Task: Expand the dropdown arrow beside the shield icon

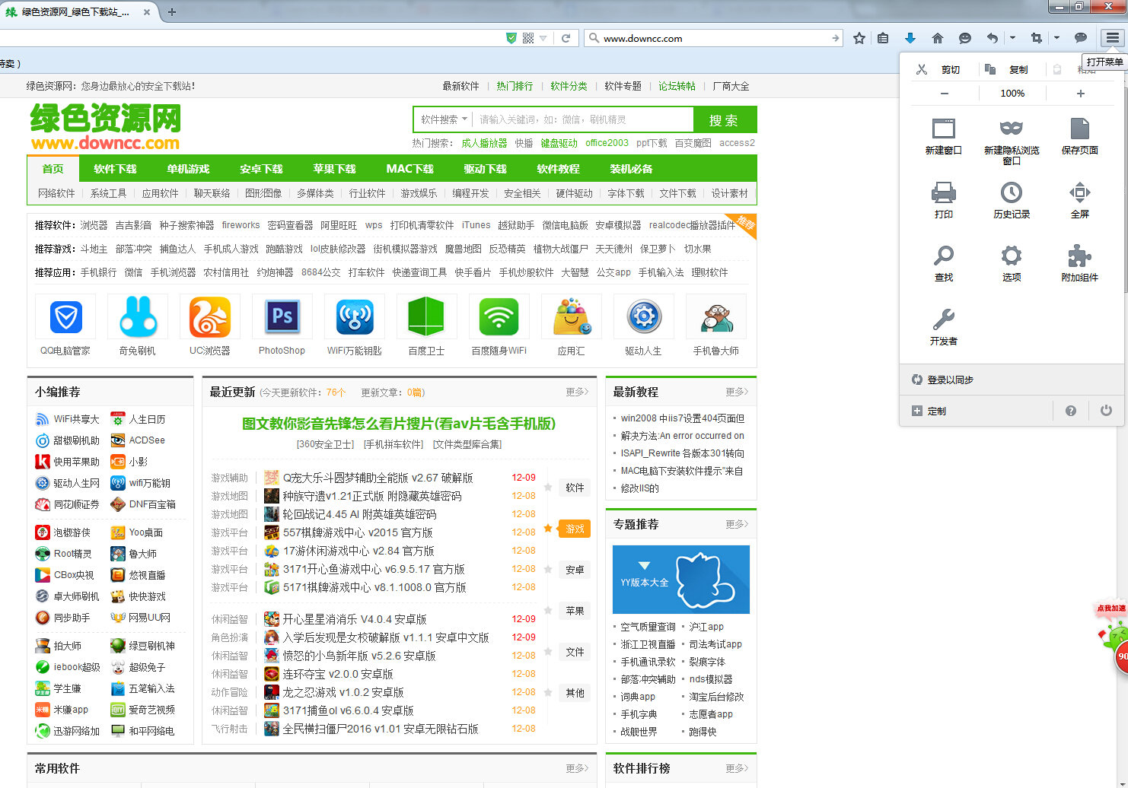Action: (x=542, y=38)
